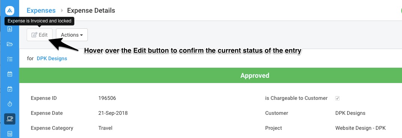
Task: Open the calendar check sidebar icon
Action: pyautogui.click(x=10, y=89)
